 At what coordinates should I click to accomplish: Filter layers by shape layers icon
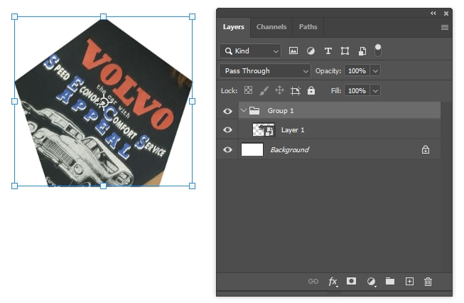tap(345, 51)
